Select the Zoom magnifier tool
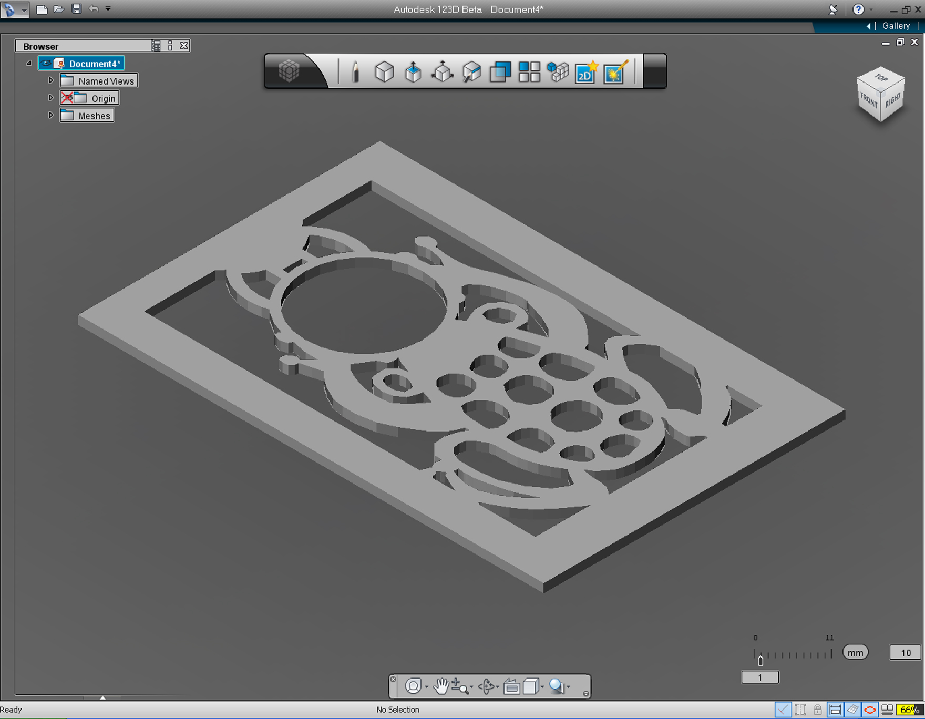This screenshot has height=719, width=925. point(460,686)
